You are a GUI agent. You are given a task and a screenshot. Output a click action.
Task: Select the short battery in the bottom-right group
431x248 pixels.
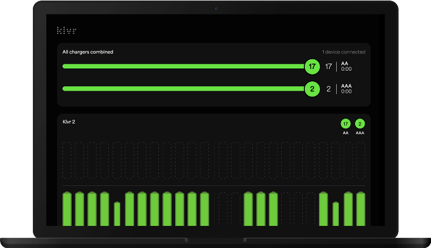pyautogui.click(x=336, y=213)
